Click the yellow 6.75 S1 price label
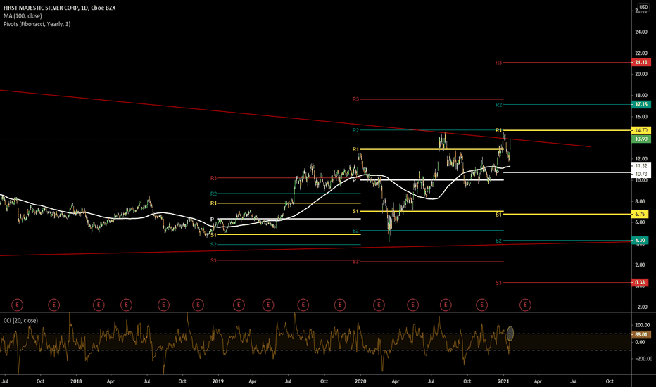 [x=640, y=214]
